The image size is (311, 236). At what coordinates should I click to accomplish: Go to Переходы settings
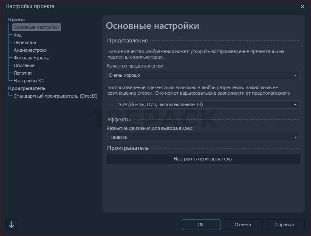click(25, 42)
